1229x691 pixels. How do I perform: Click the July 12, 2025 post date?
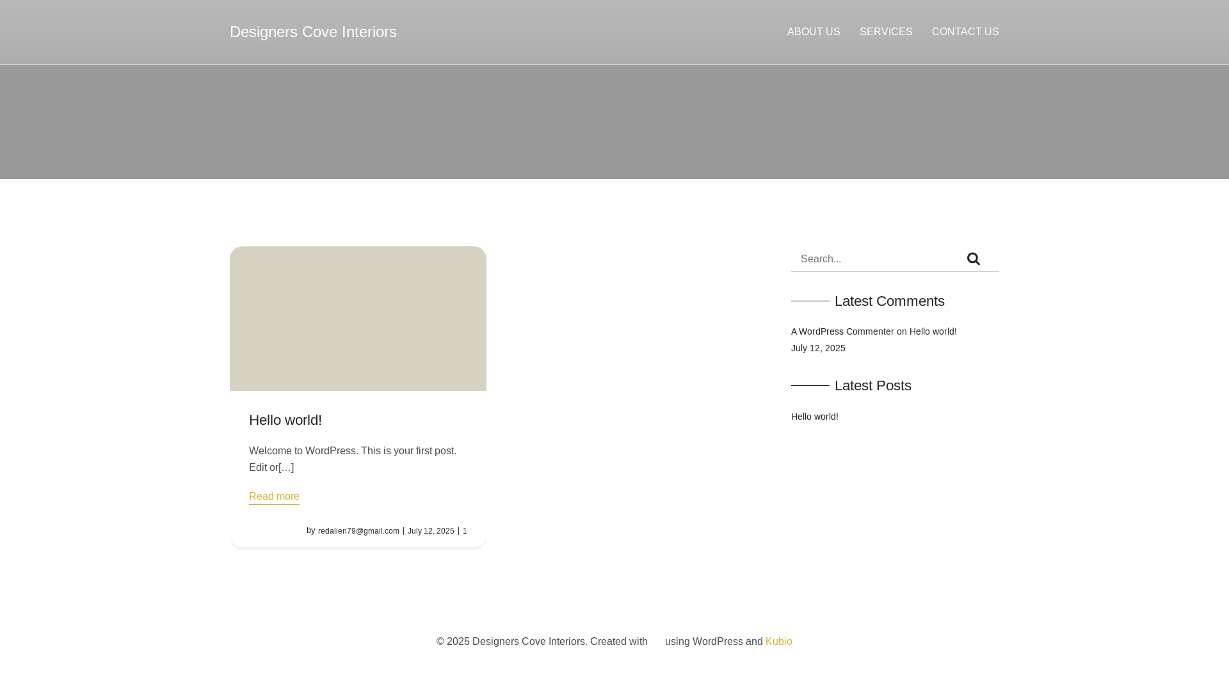click(x=431, y=531)
